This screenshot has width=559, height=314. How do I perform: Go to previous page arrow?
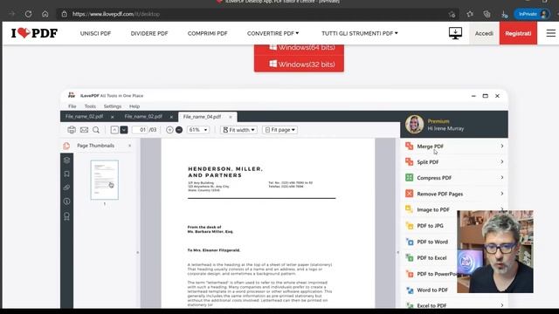114,130
